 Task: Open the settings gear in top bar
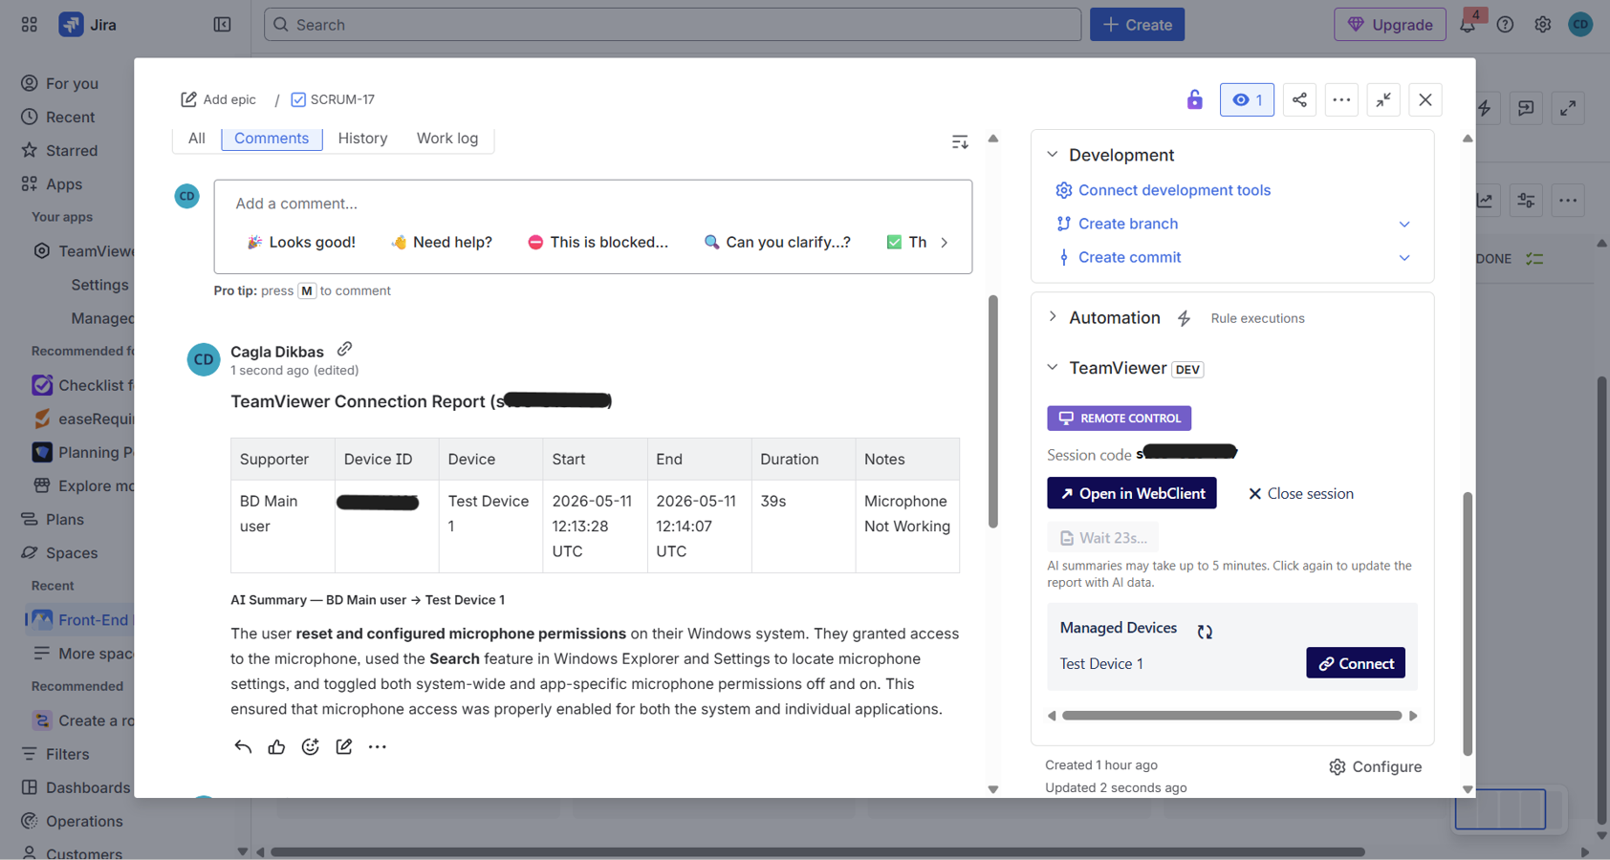[1542, 25]
